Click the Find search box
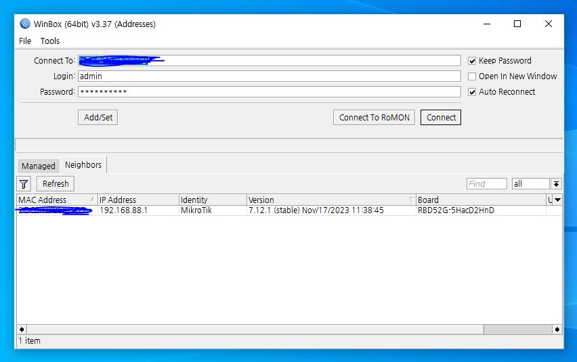577x362 pixels. point(487,184)
